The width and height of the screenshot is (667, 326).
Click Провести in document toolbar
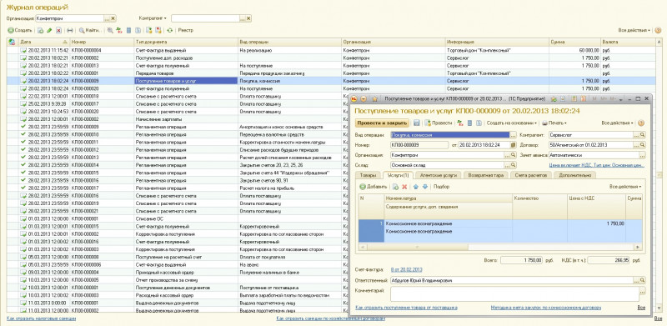point(439,123)
